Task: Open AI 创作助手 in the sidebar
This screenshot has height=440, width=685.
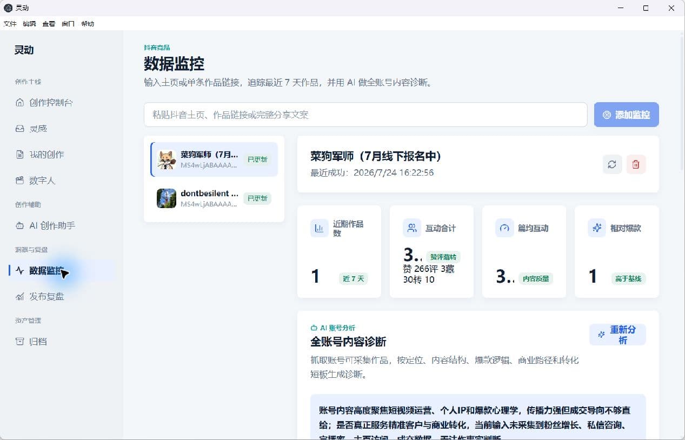Action: pos(62,225)
